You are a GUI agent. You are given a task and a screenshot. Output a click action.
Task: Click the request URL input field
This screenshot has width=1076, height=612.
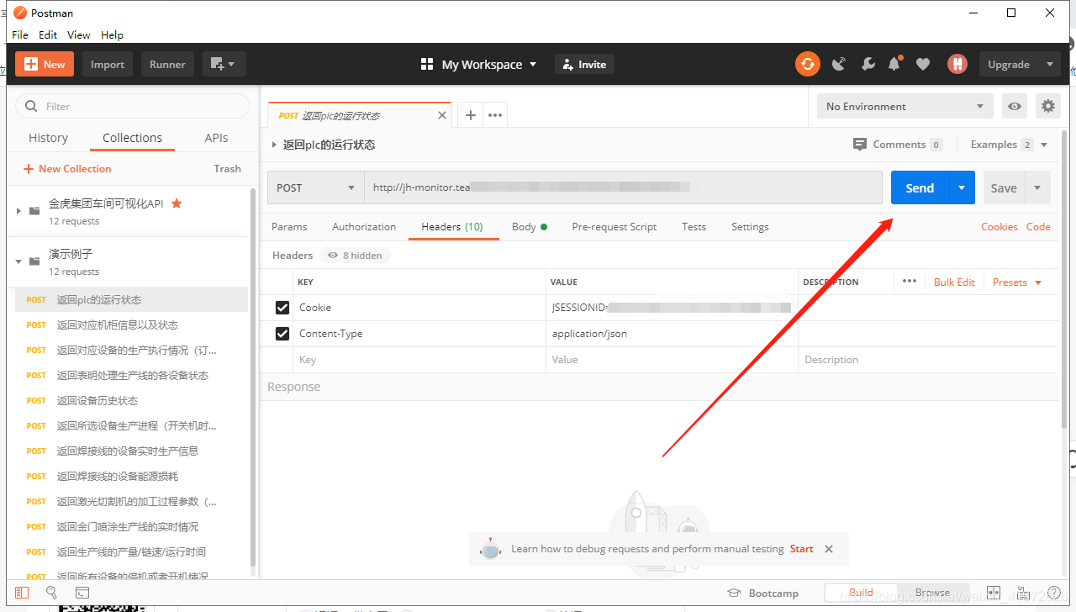(x=623, y=187)
